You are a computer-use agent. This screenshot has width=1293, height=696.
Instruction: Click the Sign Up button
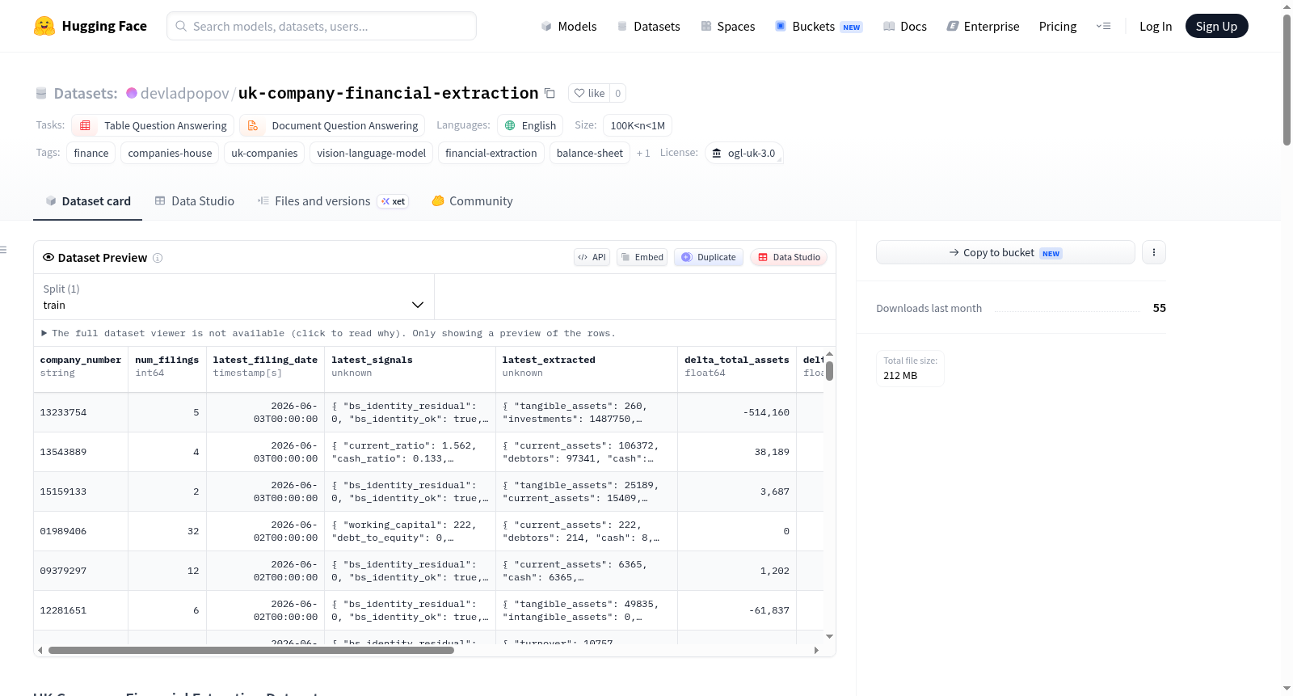[1216, 26]
